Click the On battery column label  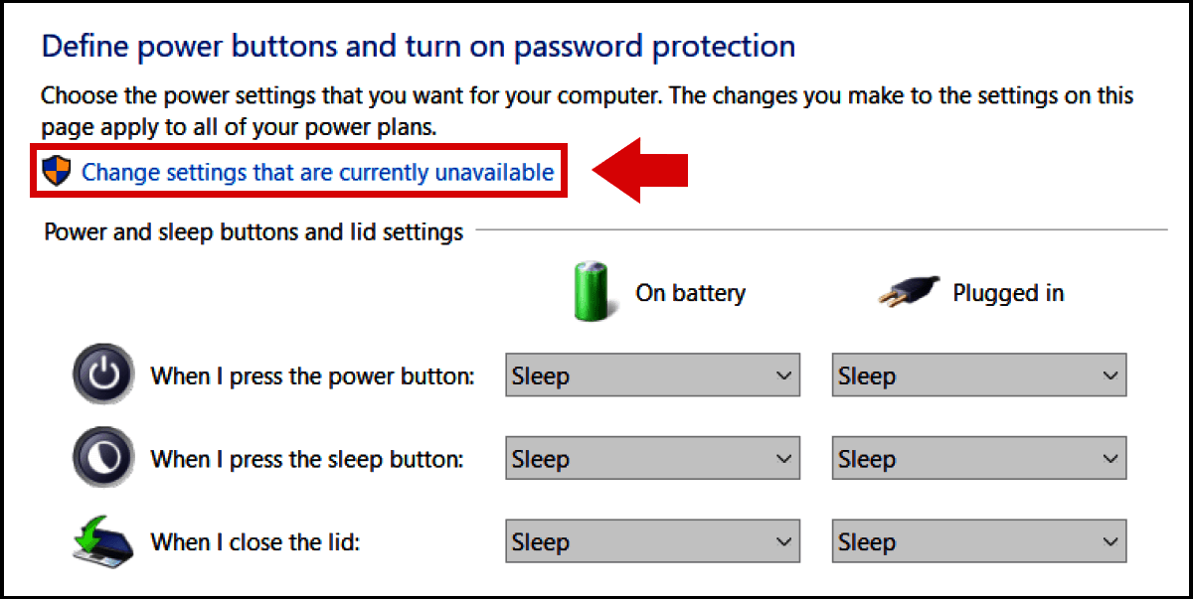tap(690, 293)
